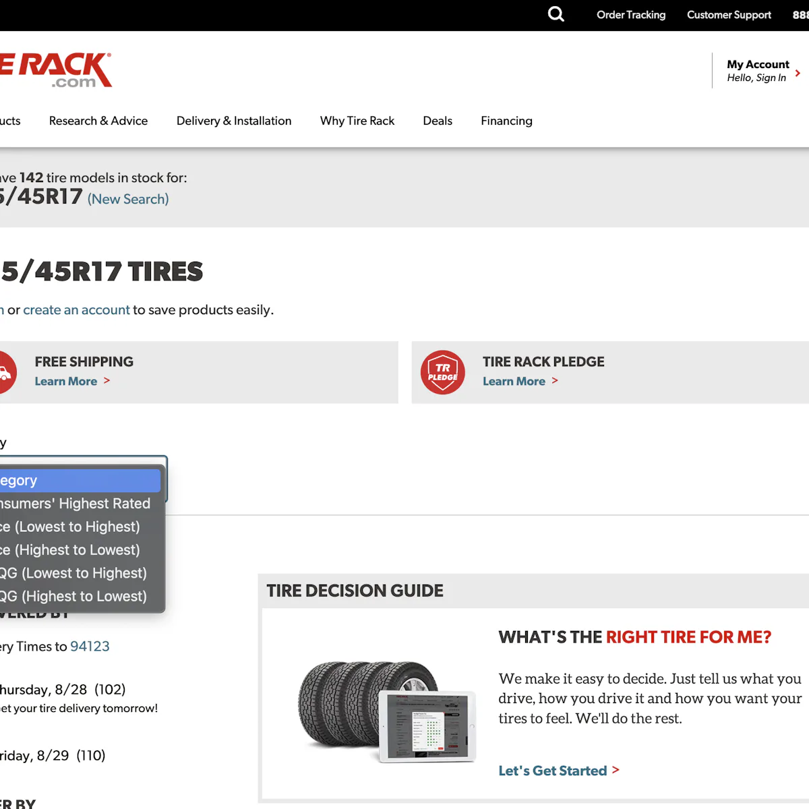Click Learn More under Free Shipping
Screen dimensions: 809x809
point(66,381)
